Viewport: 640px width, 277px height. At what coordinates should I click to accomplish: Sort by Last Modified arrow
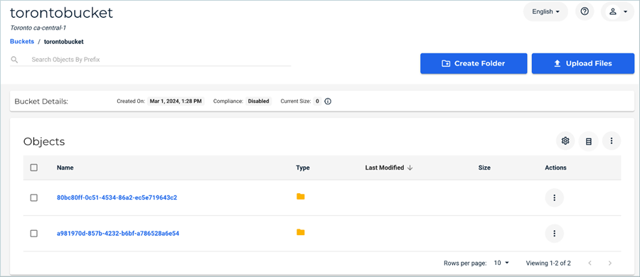click(410, 168)
